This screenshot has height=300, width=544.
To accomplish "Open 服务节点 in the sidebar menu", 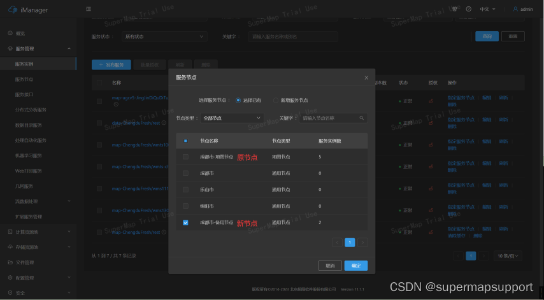I will (x=24, y=79).
